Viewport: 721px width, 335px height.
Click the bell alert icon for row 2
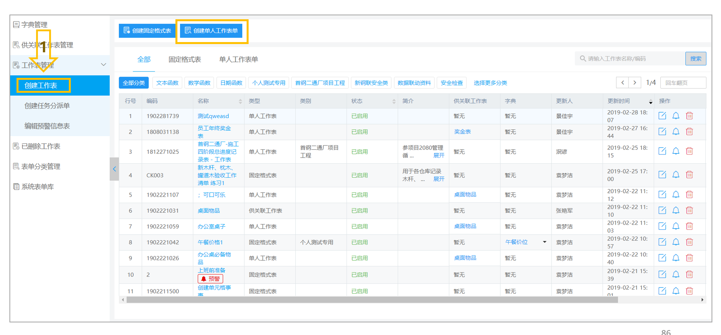coord(676,131)
